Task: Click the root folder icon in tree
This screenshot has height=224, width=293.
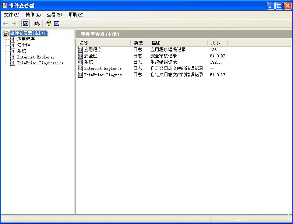Action: pyautogui.click(x=6, y=33)
